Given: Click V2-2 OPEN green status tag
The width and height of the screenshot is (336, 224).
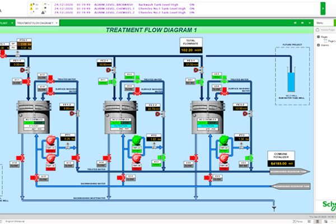Looking at the screenshot, I should (x=156, y=165).
